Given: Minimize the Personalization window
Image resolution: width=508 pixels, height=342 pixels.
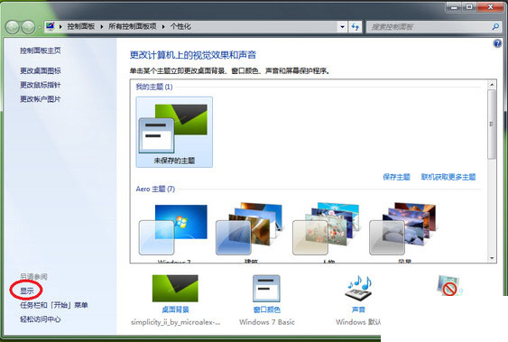Looking at the screenshot, I should click(x=454, y=7).
